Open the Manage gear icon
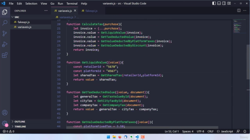The width and height of the screenshot is (250, 140). pos(5,123)
